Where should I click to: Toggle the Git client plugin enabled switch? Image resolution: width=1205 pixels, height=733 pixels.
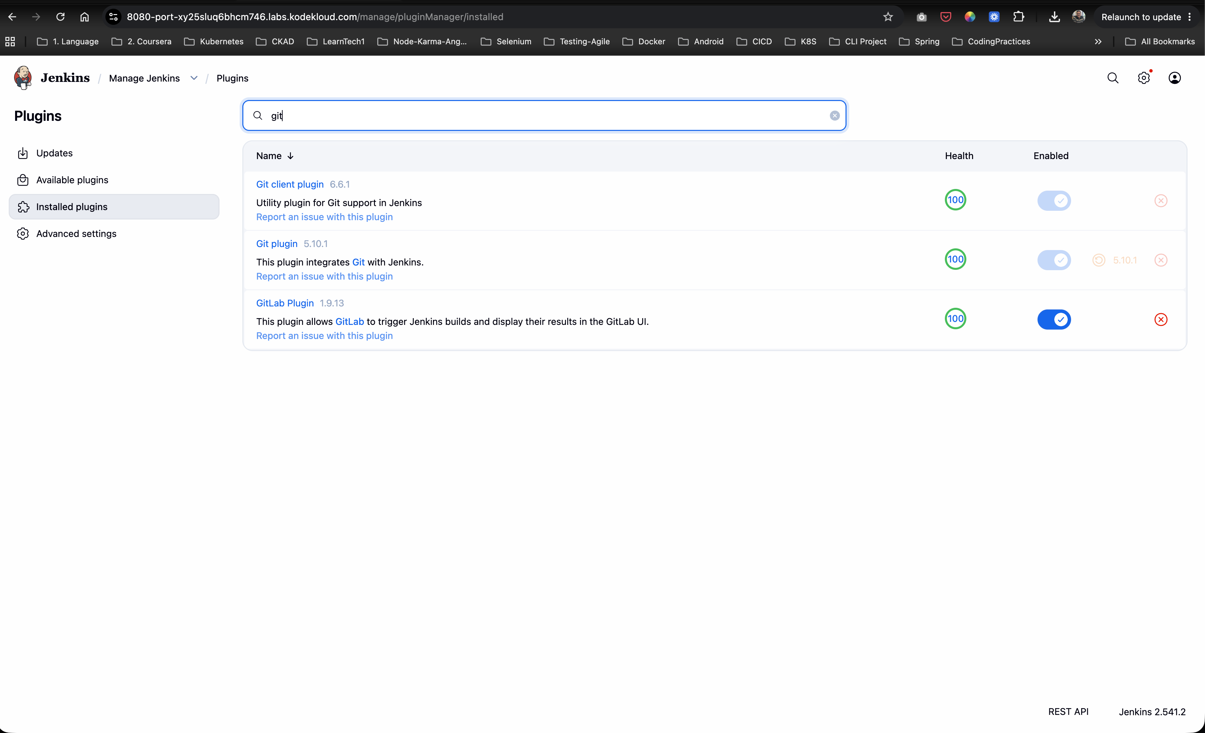coord(1054,200)
